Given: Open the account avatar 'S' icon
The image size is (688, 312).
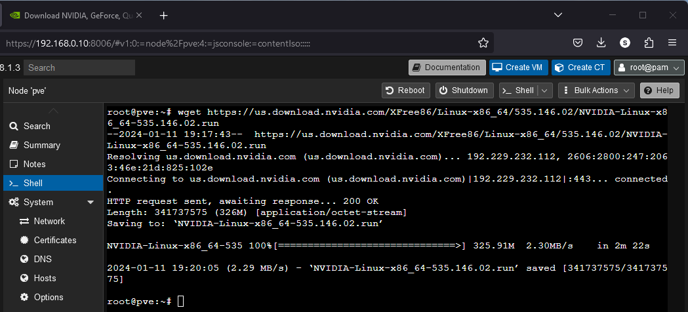Looking at the screenshot, I should (625, 43).
